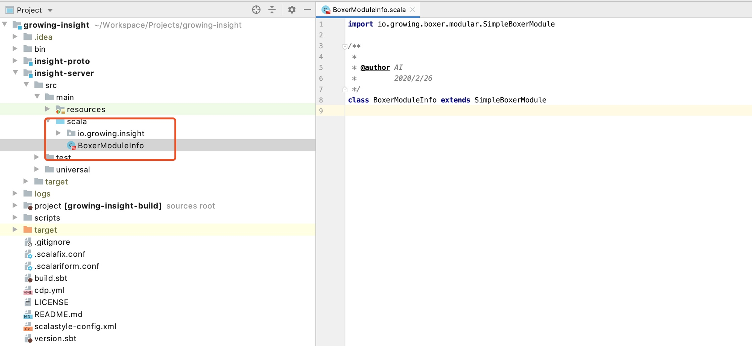
Task: Expand the logs folder
Action: pos(15,193)
